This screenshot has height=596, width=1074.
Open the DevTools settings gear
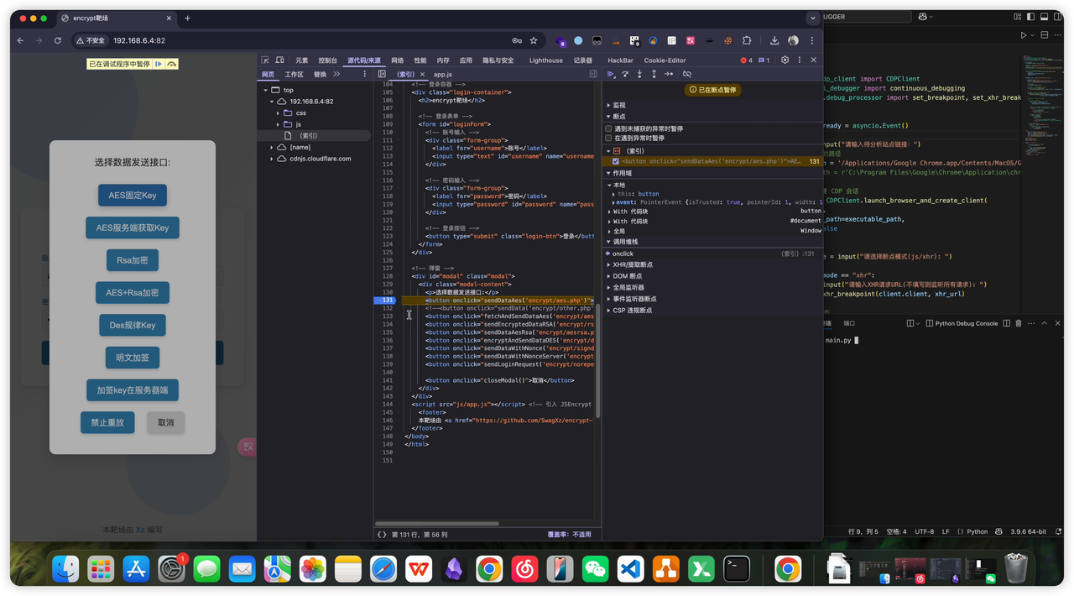(785, 60)
